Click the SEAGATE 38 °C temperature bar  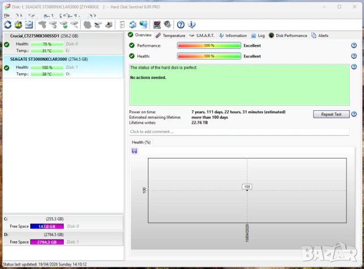[x=47, y=75]
